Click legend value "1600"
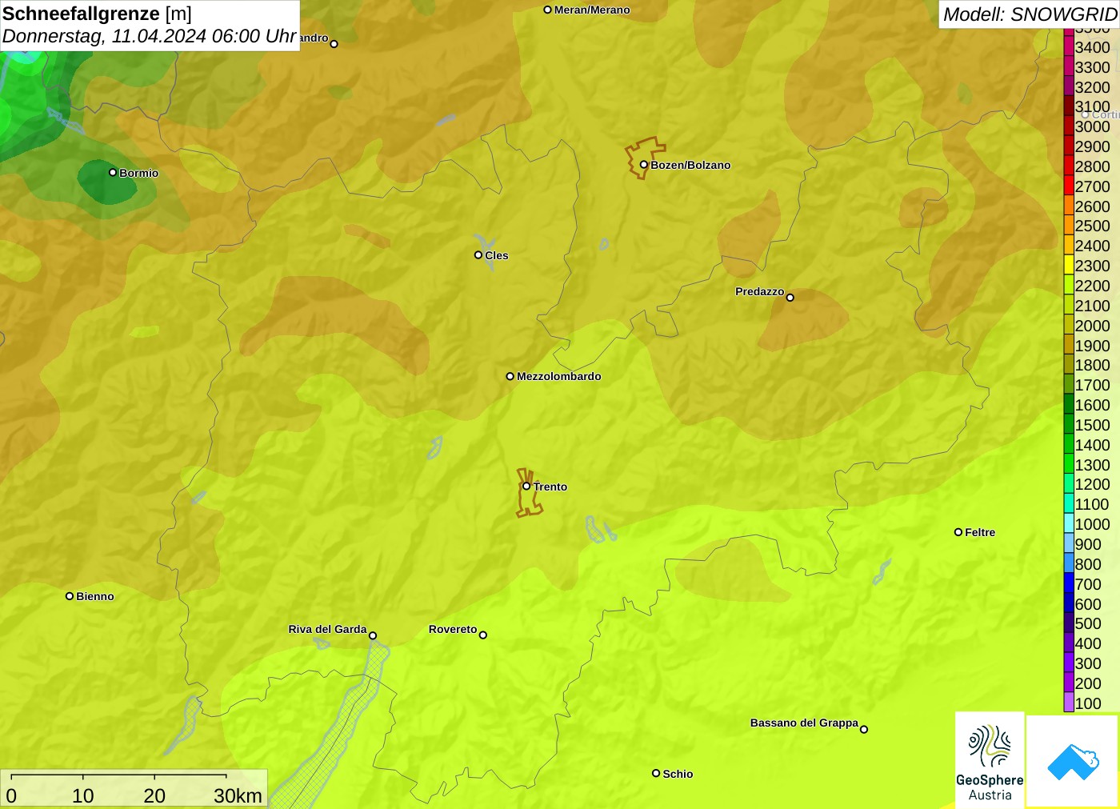The height and width of the screenshot is (809, 1120). (1092, 405)
